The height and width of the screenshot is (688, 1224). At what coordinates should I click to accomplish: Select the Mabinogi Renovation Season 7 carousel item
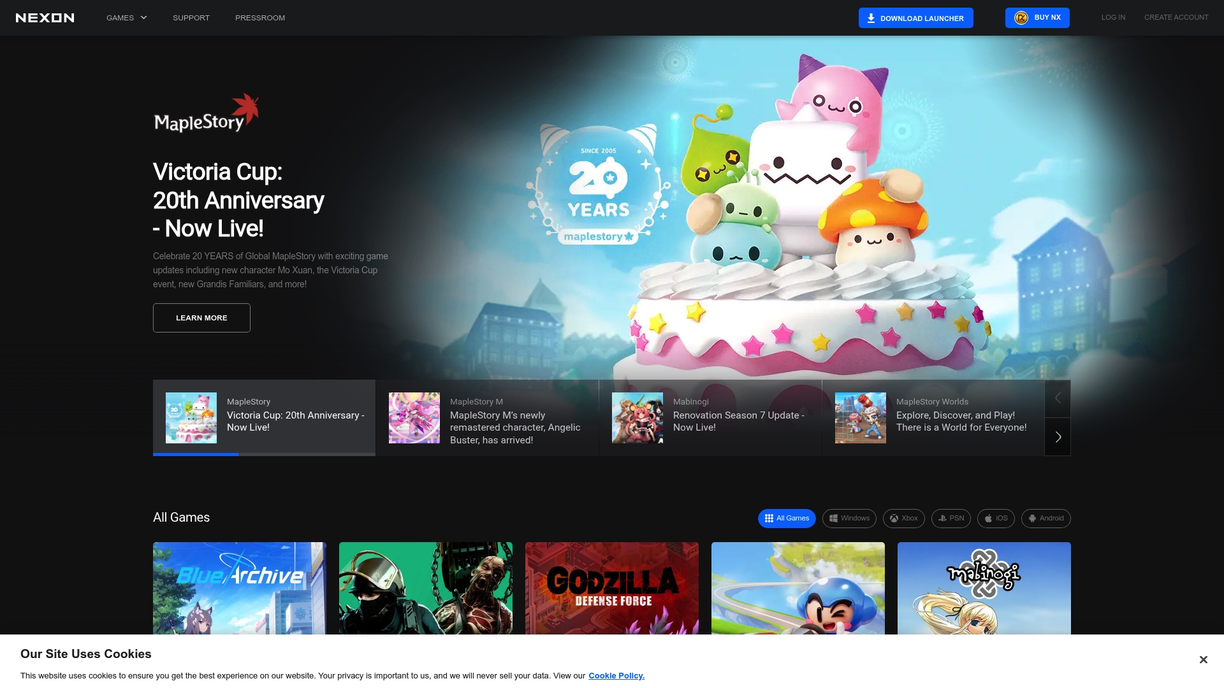(x=710, y=418)
